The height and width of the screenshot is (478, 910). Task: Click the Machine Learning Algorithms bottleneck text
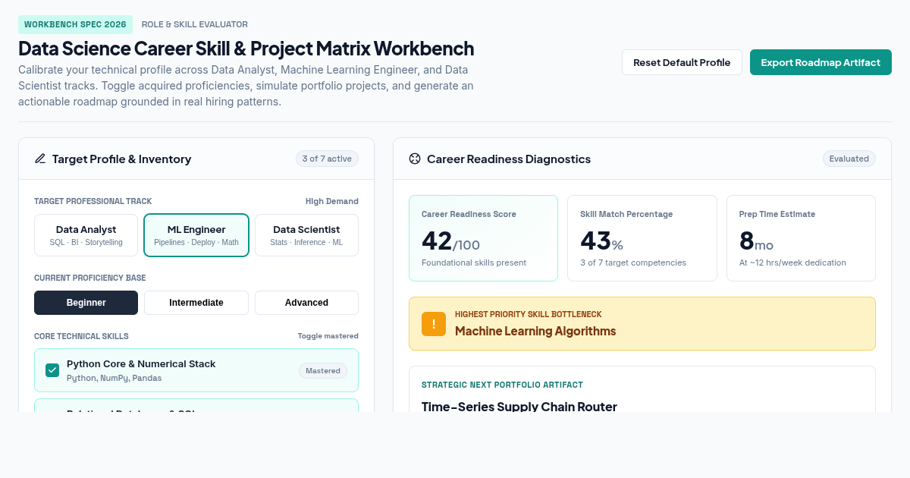click(535, 331)
